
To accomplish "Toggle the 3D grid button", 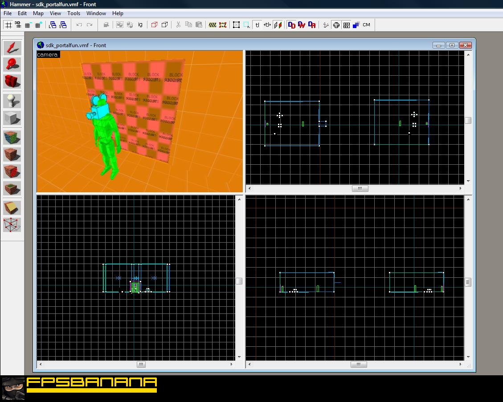I will pyautogui.click(x=18, y=24).
